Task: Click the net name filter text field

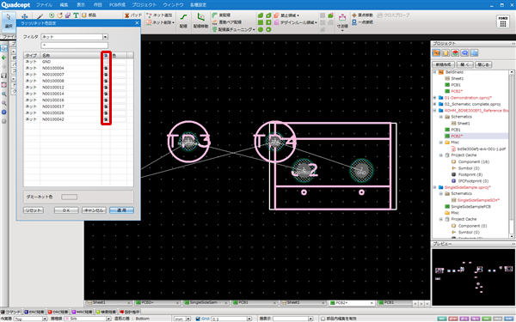Action: pyautogui.click(x=74, y=45)
